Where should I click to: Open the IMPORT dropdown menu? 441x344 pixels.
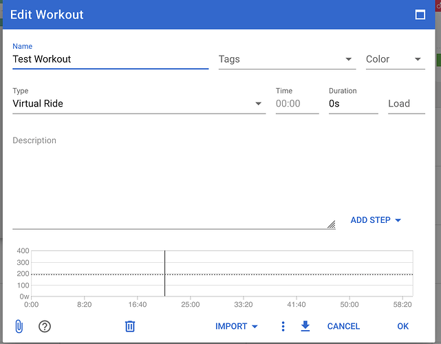236,326
